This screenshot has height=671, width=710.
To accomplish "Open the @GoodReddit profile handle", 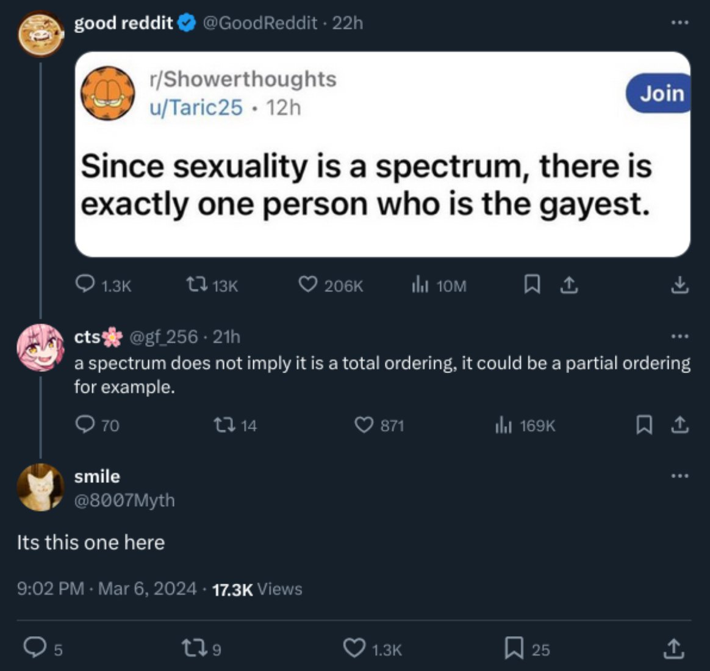I will pyautogui.click(x=260, y=23).
